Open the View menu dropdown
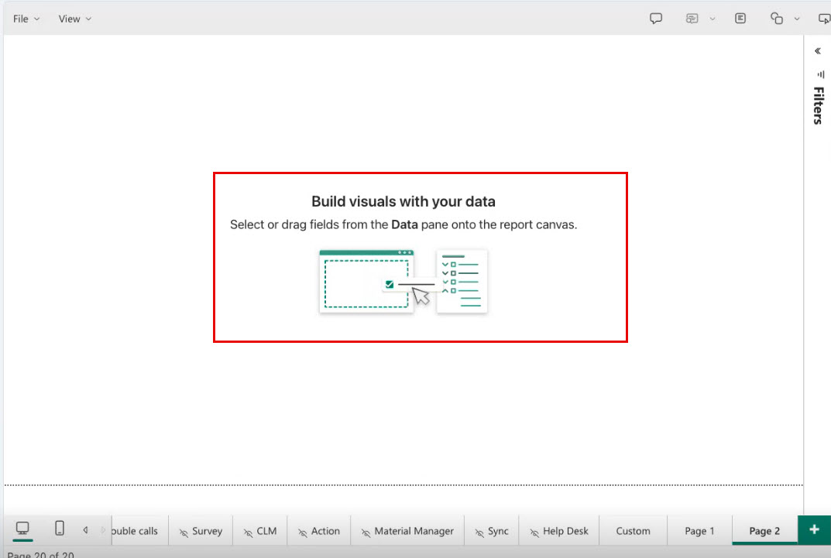Viewport: 831px width, 558px height. click(74, 19)
